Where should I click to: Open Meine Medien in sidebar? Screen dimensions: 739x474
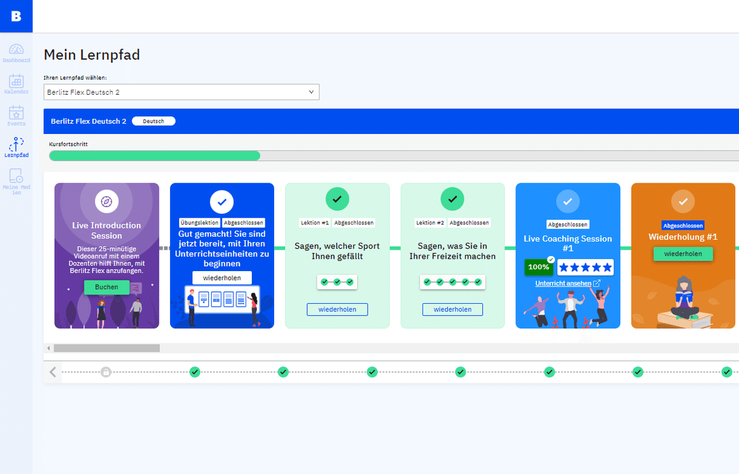(x=16, y=181)
